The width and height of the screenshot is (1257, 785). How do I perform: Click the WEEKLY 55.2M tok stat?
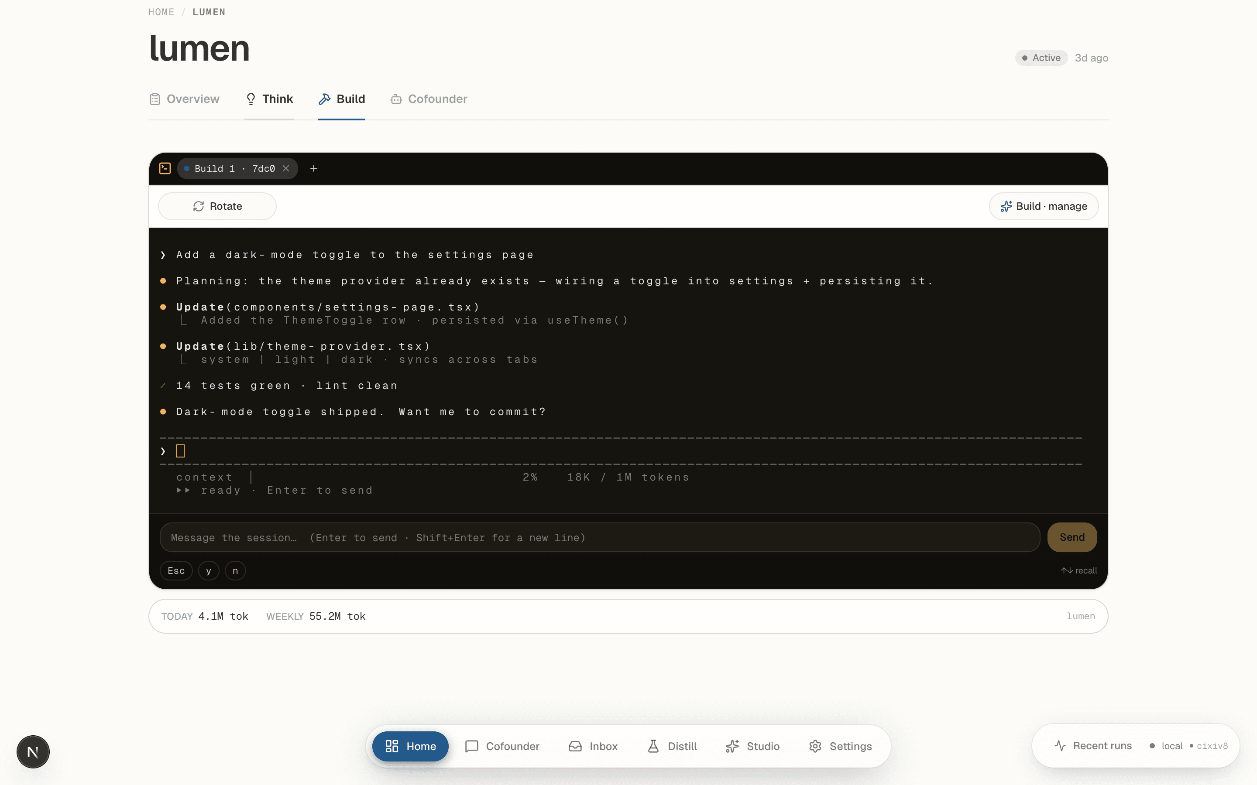316,616
